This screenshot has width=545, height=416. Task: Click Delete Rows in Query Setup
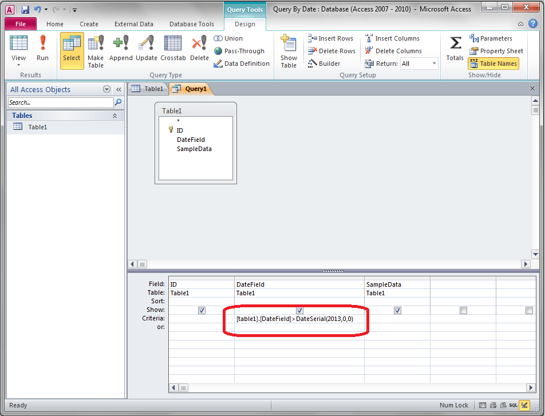point(331,51)
